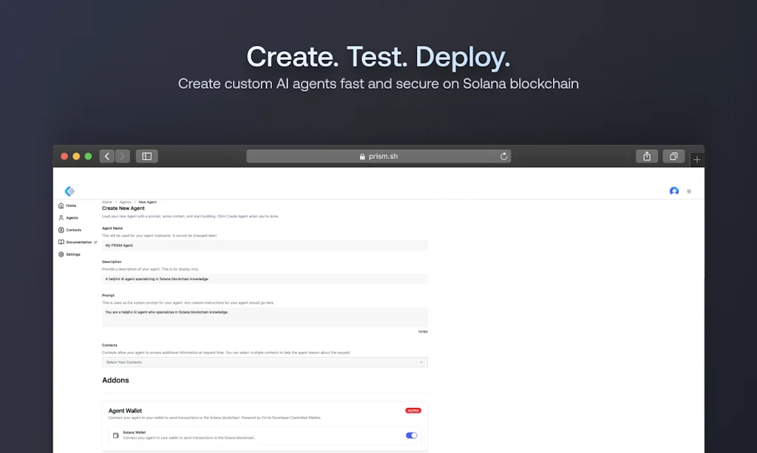Open Contexts in the sidebar
757x453 pixels.
click(x=73, y=230)
